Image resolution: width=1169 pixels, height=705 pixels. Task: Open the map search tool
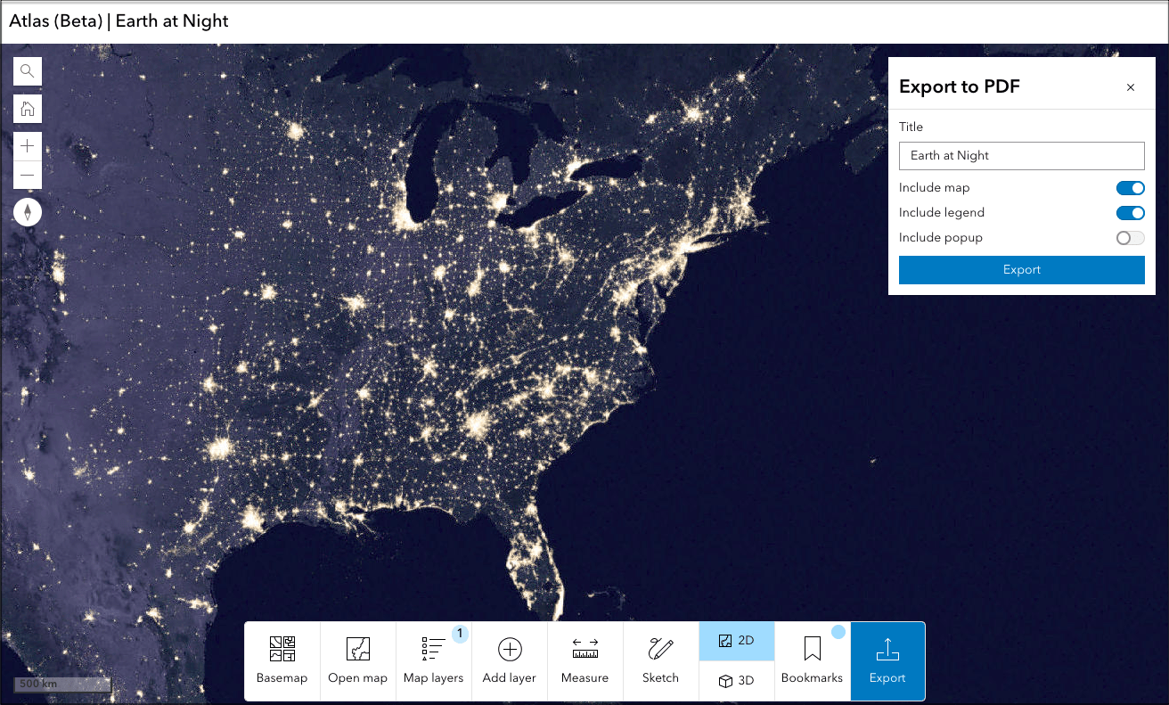28,71
